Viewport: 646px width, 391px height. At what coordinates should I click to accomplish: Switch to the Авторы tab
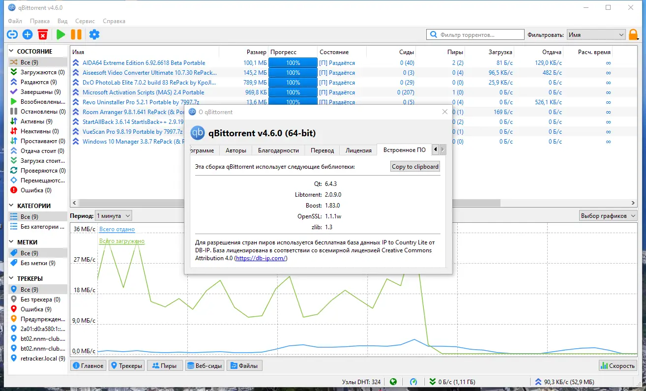pyautogui.click(x=235, y=150)
